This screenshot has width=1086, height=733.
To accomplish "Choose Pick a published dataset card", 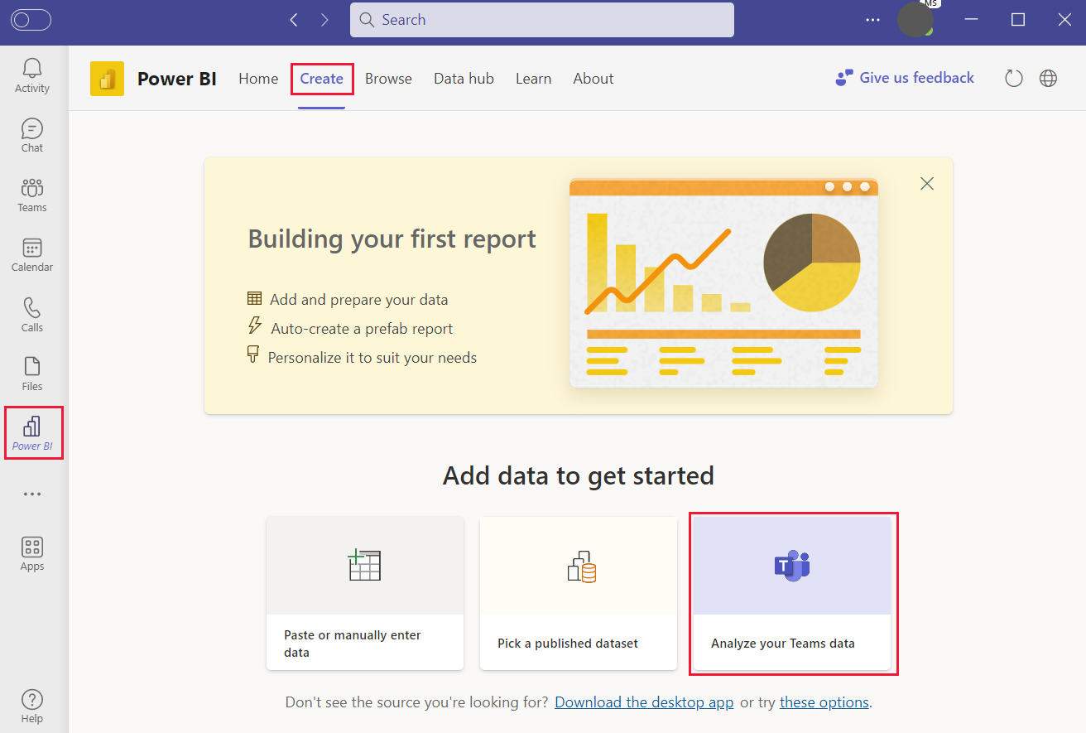I will coord(579,593).
